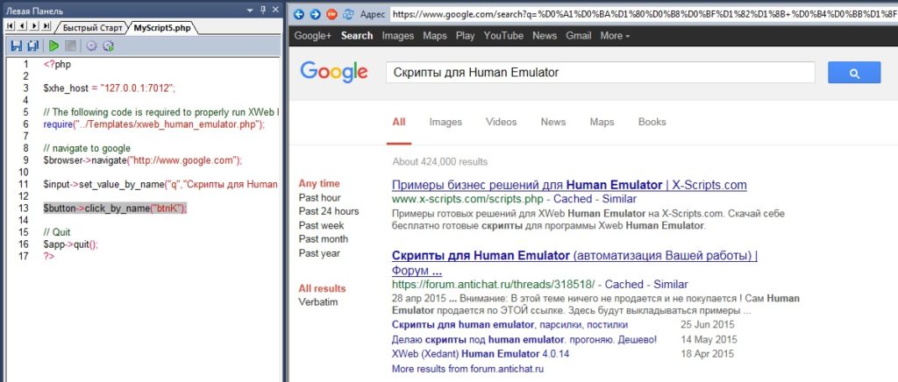Click the blue magnifier search button
This screenshot has width=898, height=382.
coord(854,73)
